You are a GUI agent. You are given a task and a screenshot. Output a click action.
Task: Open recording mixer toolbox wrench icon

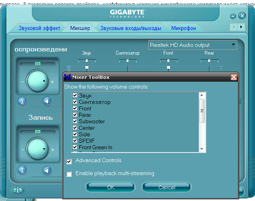pos(22,170)
